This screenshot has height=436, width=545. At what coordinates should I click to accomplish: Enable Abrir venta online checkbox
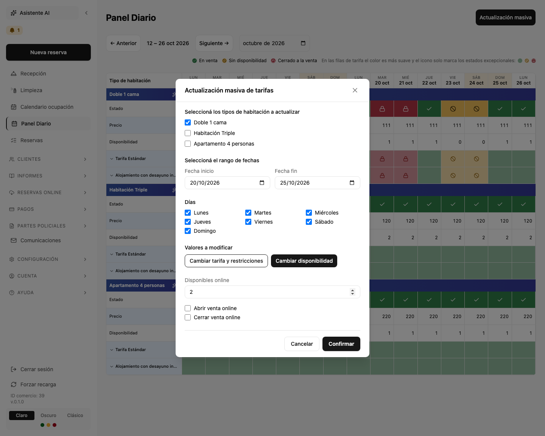click(x=188, y=308)
